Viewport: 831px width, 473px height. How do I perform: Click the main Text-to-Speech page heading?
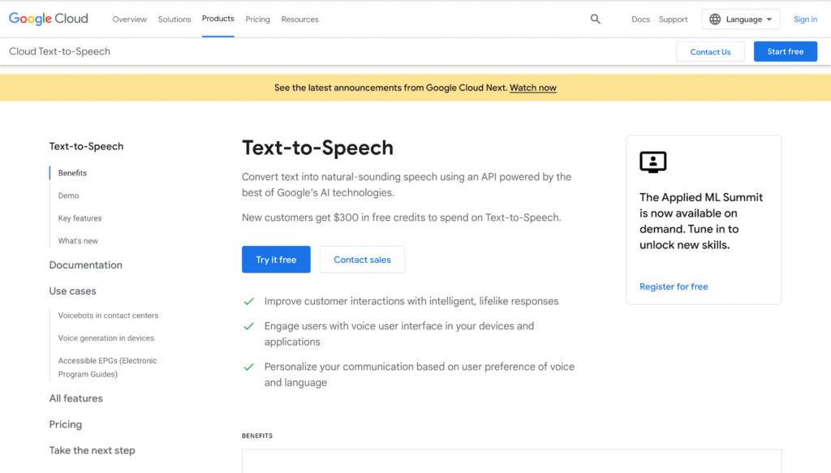click(x=317, y=148)
